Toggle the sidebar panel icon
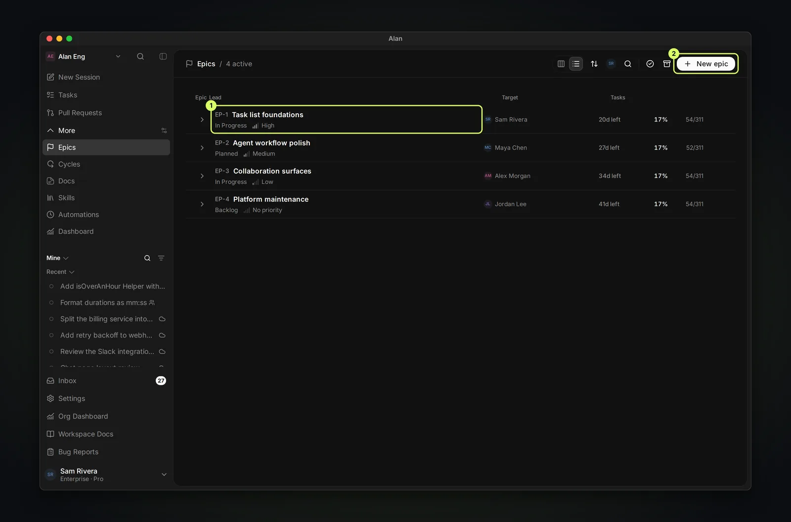The width and height of the screenshot is (791, 522). pyautogui.click(x=163, y=56)
